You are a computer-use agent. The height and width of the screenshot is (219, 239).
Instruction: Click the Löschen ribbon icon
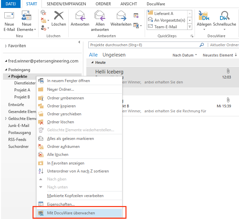(x=59, y=17)
